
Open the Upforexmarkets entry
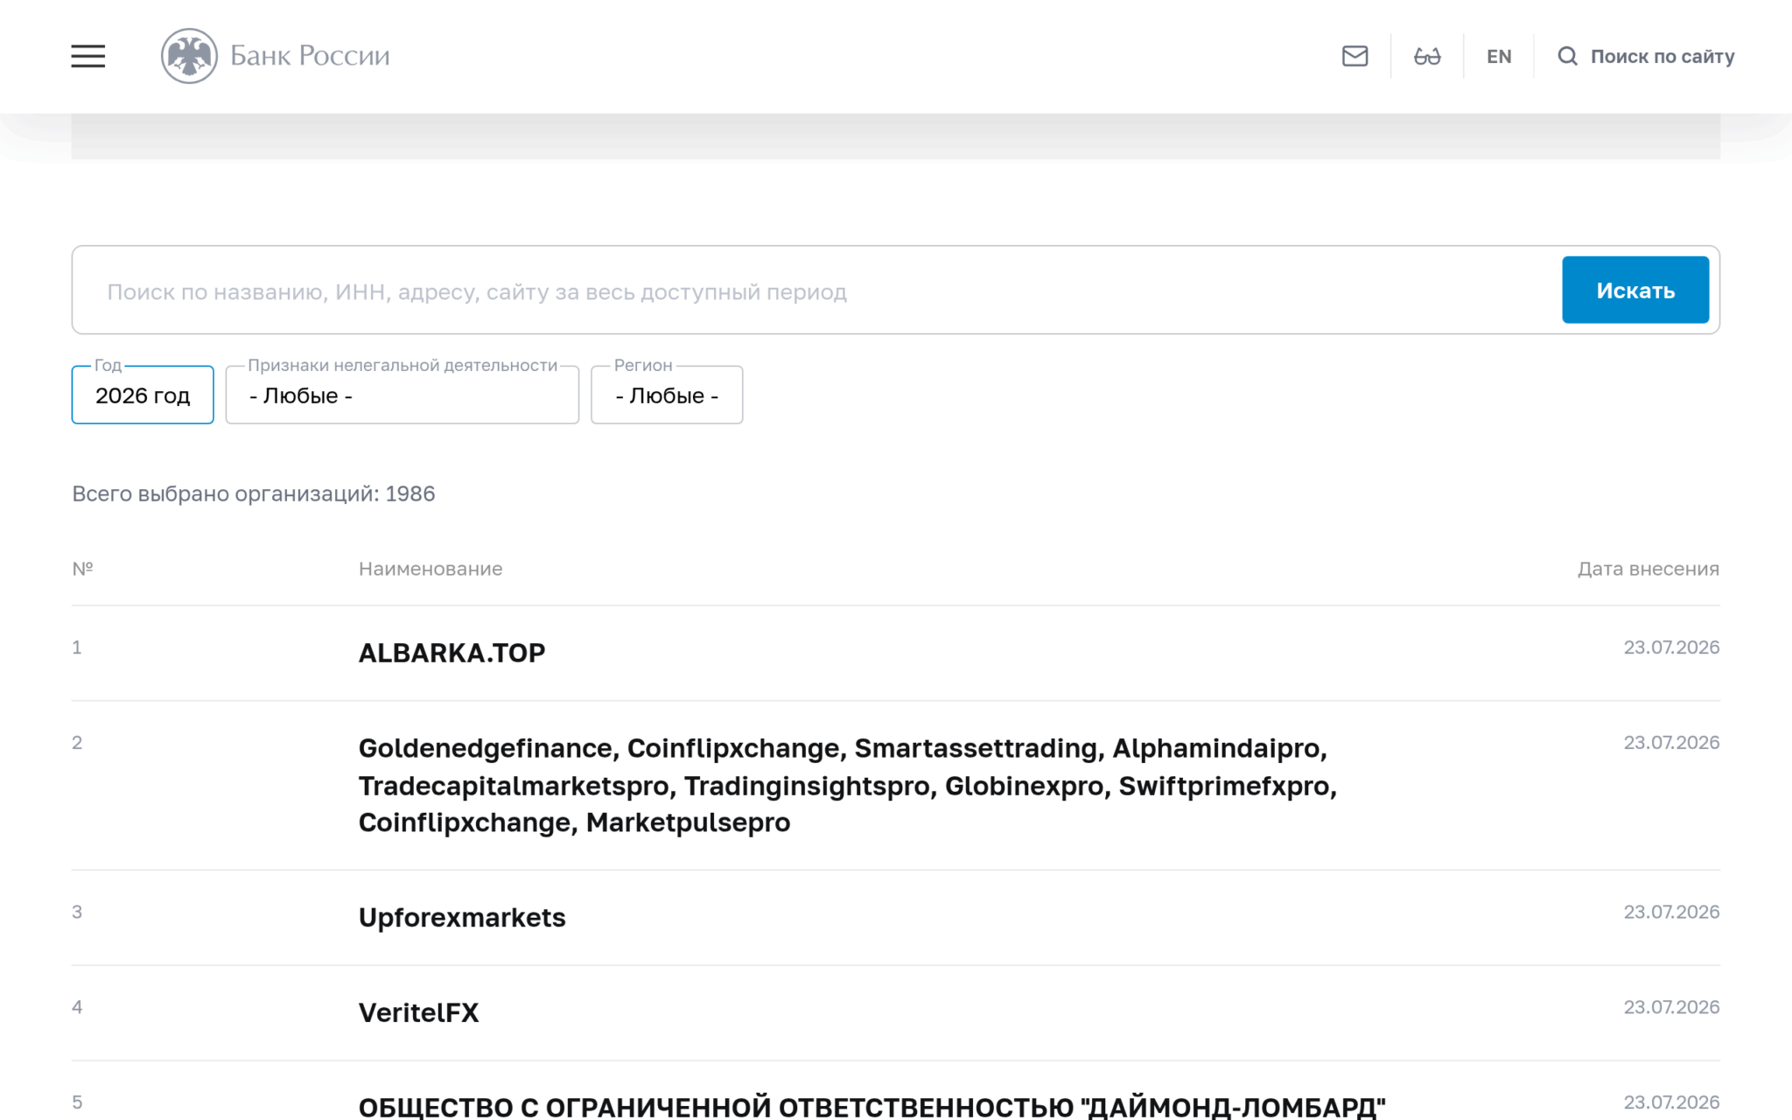462,917
